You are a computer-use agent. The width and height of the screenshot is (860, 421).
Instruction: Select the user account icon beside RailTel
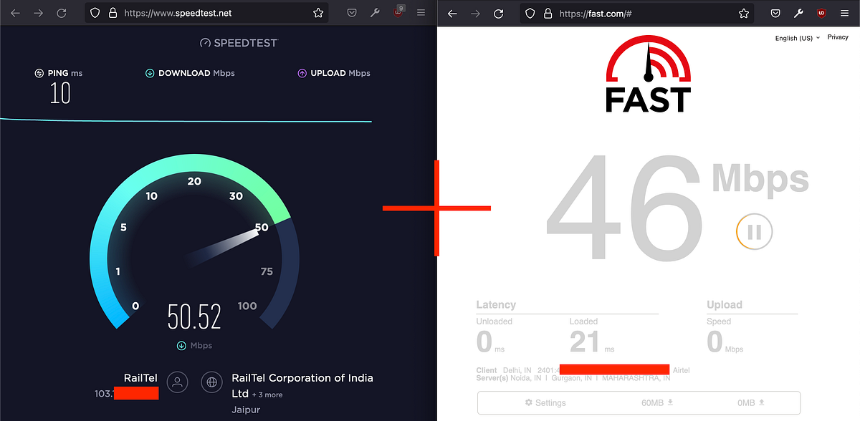[178, 382]
